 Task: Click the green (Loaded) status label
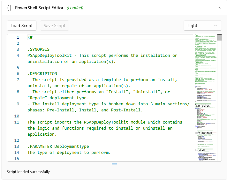[75, 8]
